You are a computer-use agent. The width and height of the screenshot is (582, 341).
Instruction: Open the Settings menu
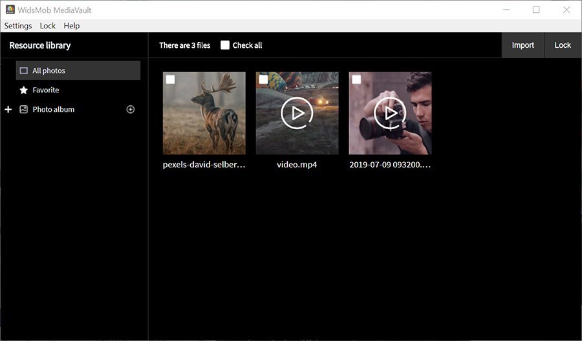coord(18,26)
